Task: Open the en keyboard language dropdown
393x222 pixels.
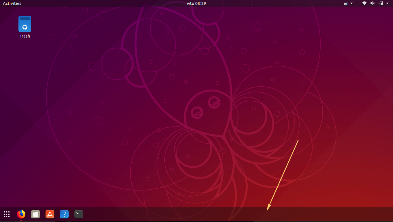Action: click(x=348, y=3)
